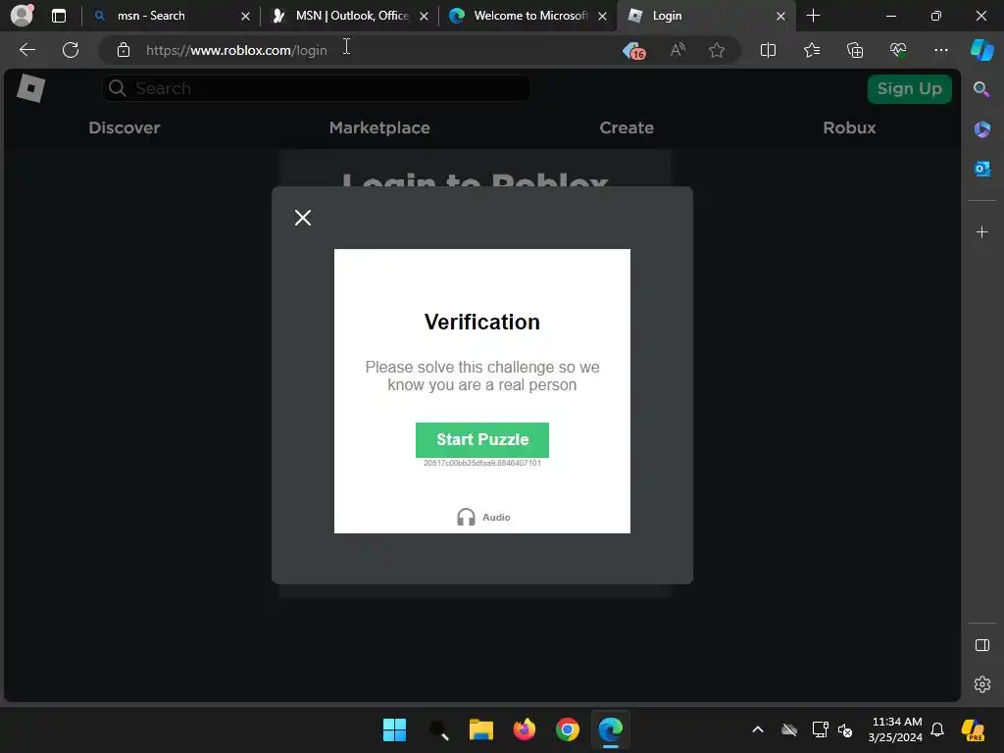Add a sidebar app with plus icon
This screenshot has width=1004, height=753.
click(x=982, y=231)
